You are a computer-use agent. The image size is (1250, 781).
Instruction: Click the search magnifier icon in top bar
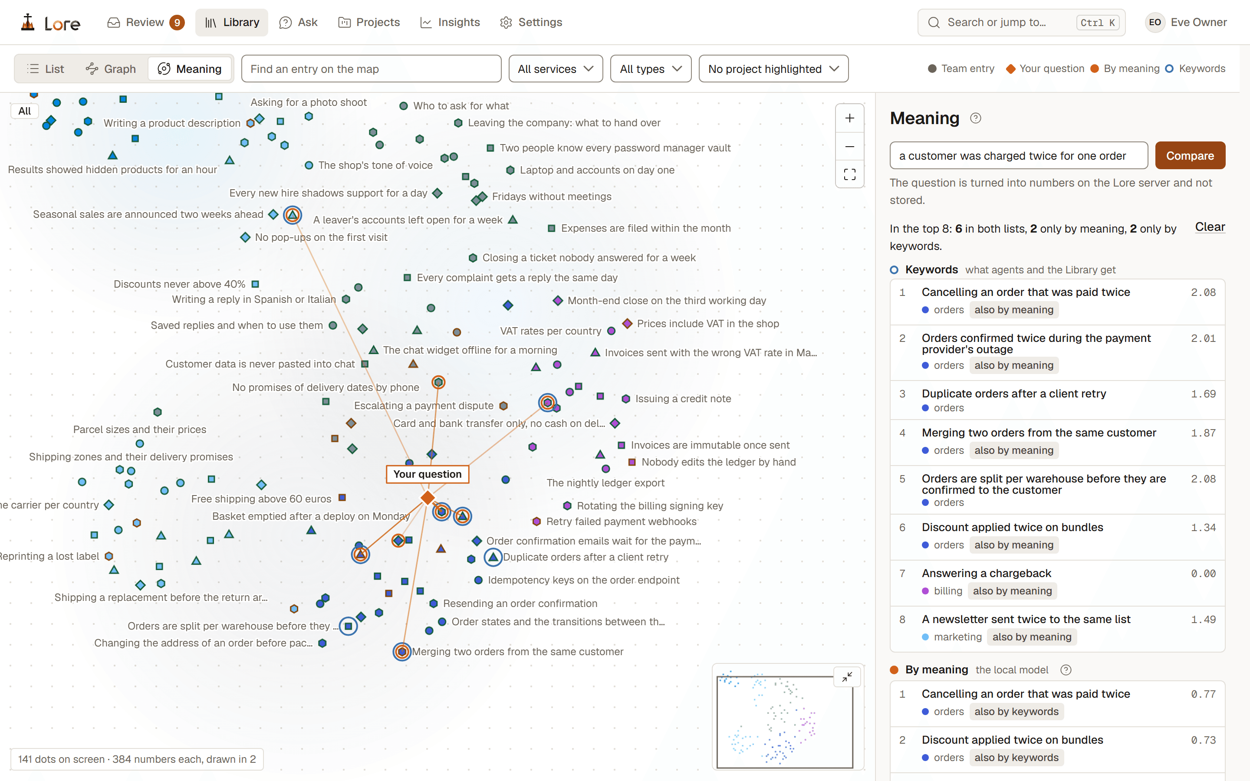933,23
